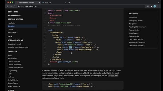This screenshot has width=163, height=91.
Task: Go to the Installation page in the left sidebar
Action: [11, 23]
